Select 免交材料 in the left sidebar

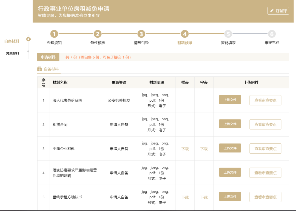coord(13,53)
